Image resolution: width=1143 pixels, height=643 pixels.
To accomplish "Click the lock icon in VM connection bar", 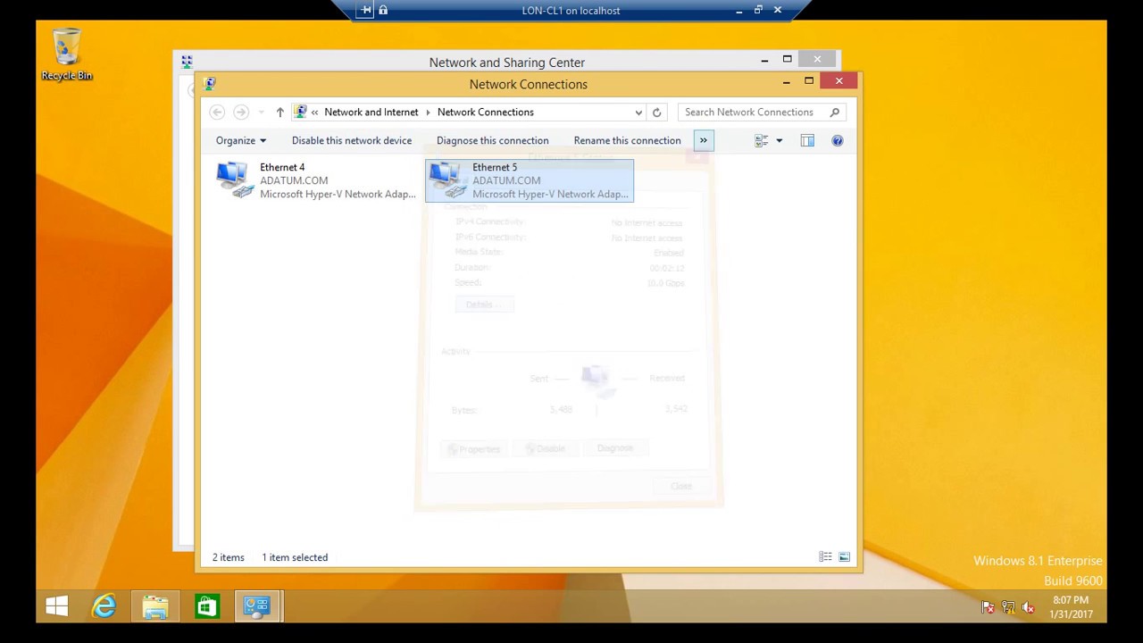I will 383,10.
